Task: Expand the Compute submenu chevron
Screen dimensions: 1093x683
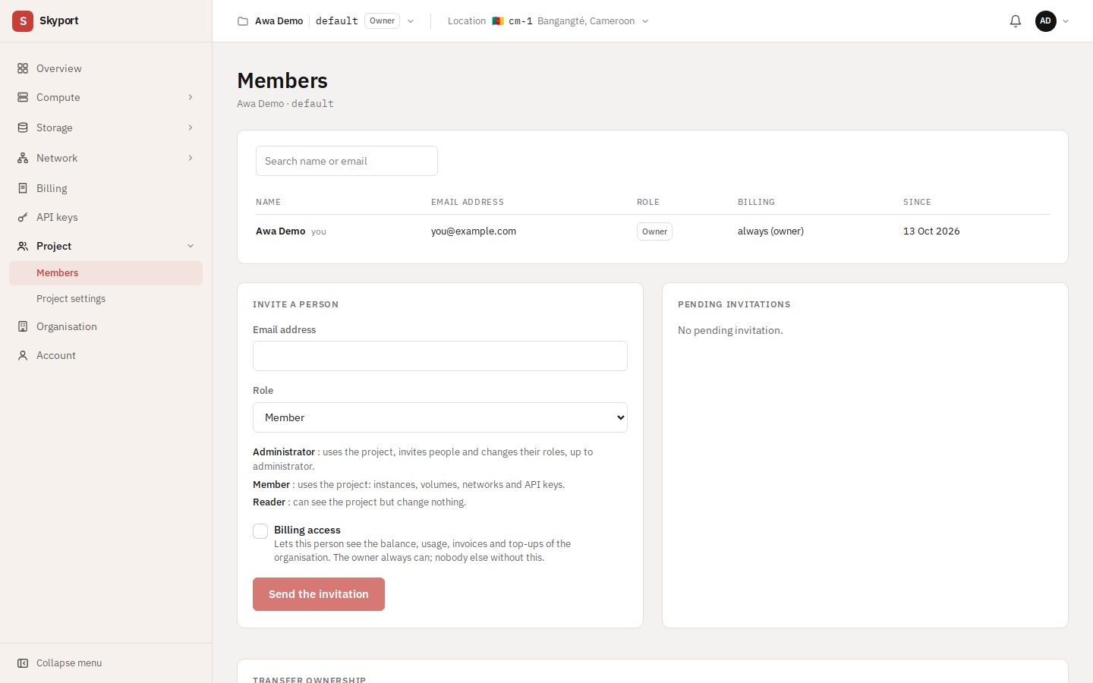Action: 191,97
